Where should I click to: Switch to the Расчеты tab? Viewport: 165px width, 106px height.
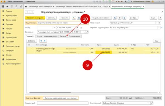tap(63, 36)
